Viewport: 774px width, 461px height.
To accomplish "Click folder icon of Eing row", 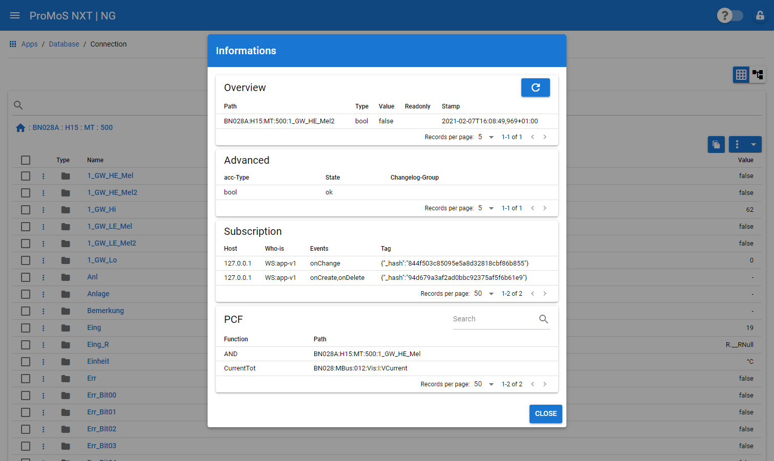I will point(66,328).
